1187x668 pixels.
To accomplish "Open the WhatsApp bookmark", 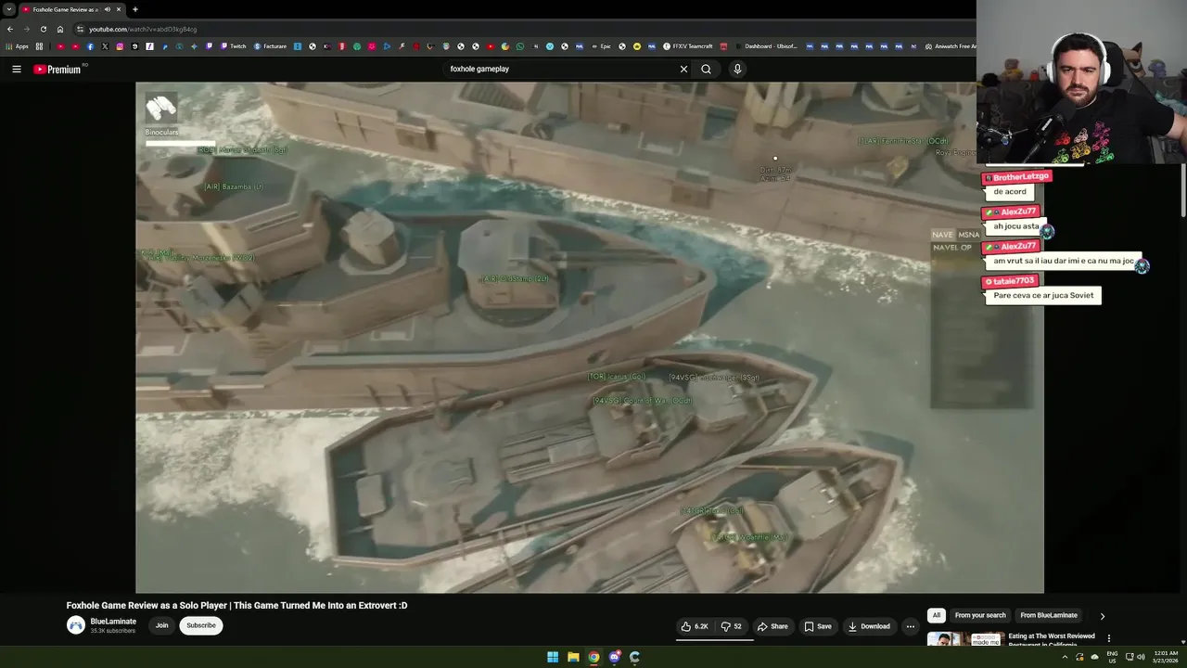I will coord(520,46).
